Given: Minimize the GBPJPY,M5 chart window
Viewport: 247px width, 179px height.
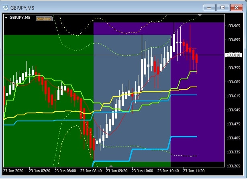Looking at the screenshot, I should [x=210, y=7].
